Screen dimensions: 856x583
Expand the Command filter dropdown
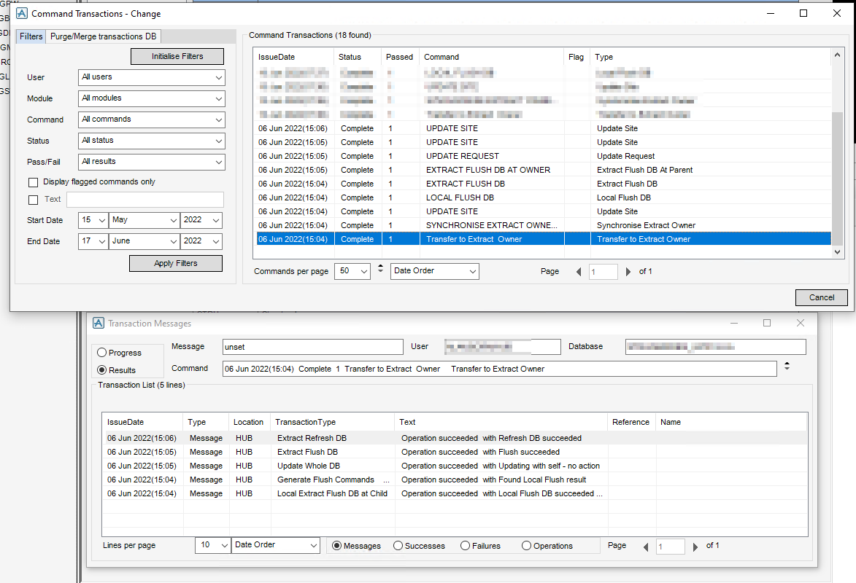pyautogui.click(x=152, y=120)
